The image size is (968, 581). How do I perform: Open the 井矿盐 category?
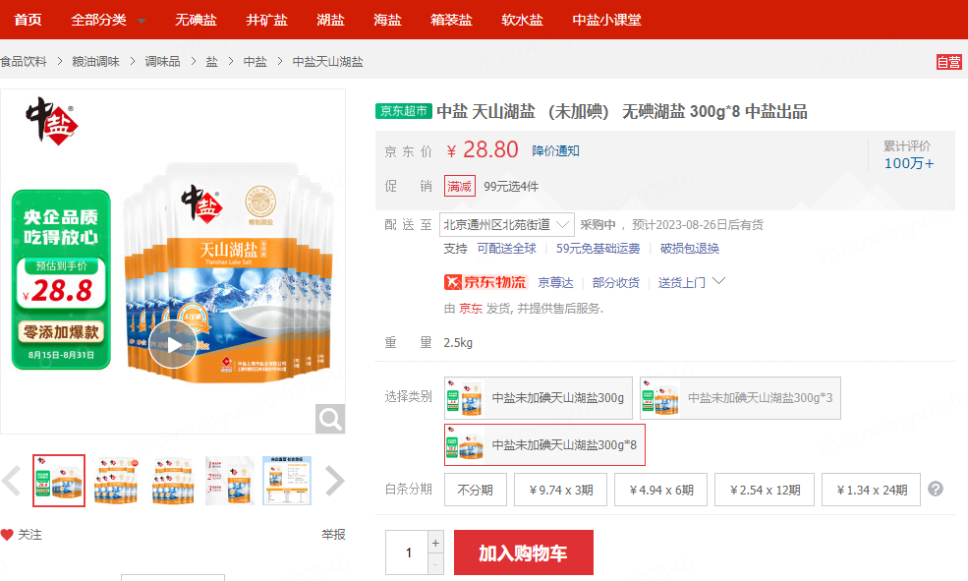coord(266,20)
